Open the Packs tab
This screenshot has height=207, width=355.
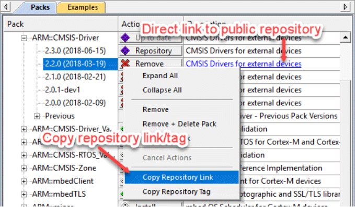coord(40,7)
